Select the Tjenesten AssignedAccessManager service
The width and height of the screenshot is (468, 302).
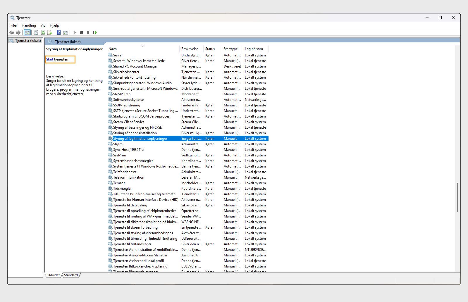pyautogui.click(x=188, y=255)
